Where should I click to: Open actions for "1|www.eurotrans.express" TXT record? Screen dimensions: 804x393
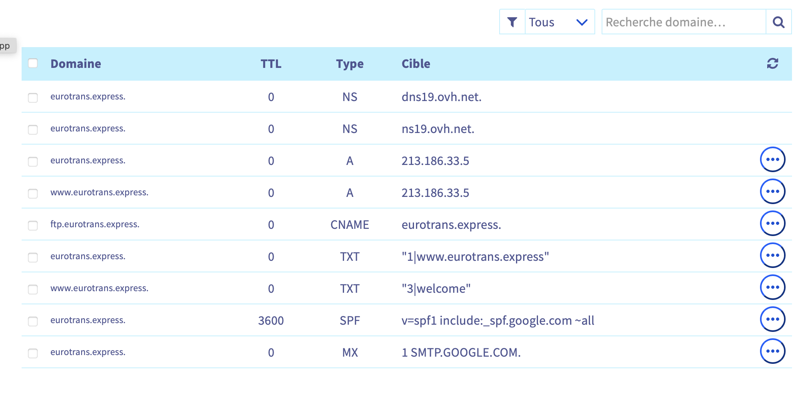772,256
